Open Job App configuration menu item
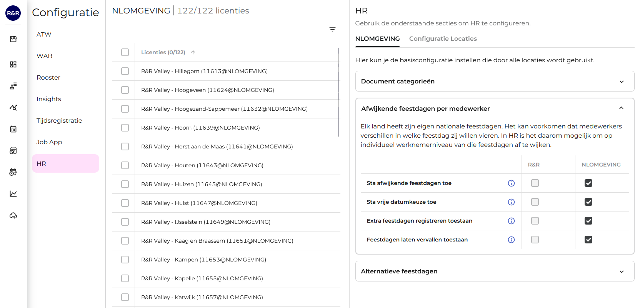 click(65, 142)
